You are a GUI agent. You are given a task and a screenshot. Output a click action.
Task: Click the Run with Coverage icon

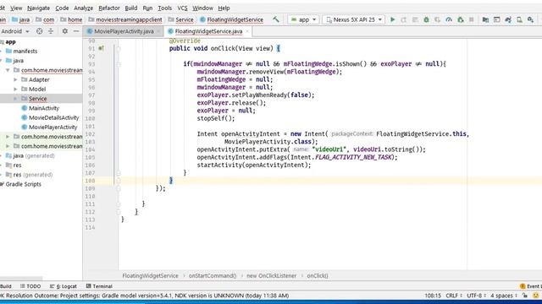click(438, 19)
